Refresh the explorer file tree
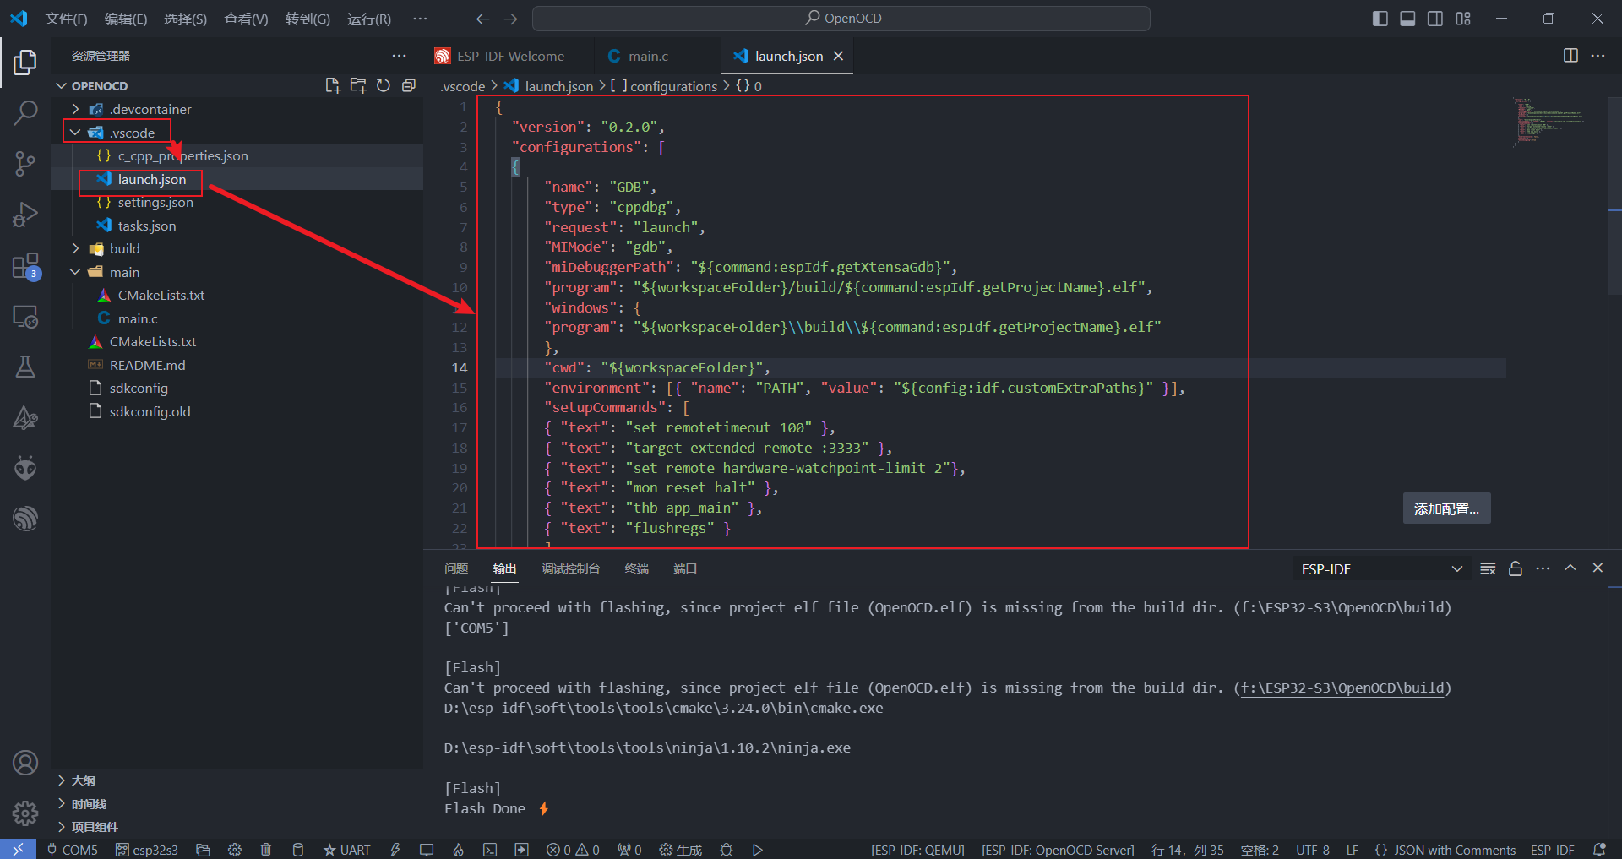The width and height of the screenshot is (1622, 859). pyautogui.click(x=384, y=85)
